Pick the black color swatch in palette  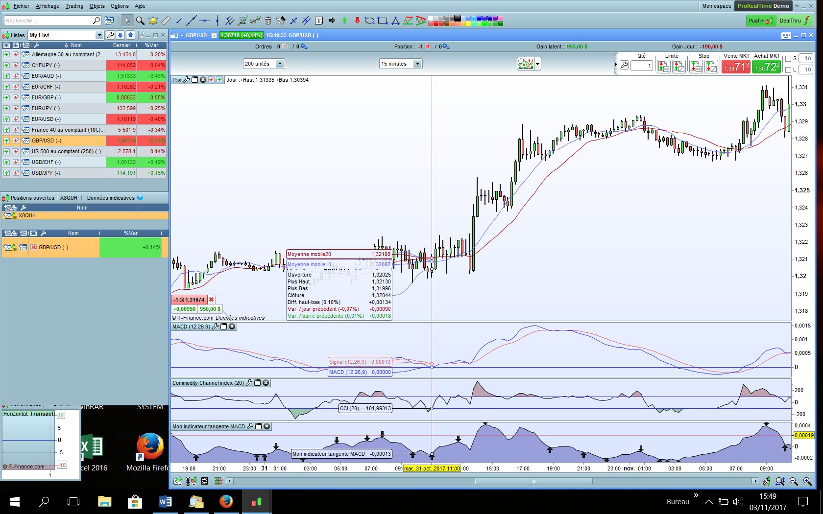click(458, 18)
